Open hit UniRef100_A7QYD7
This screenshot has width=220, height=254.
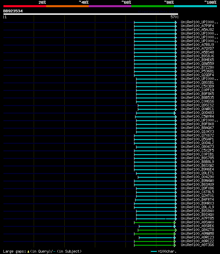click(197, 49)
